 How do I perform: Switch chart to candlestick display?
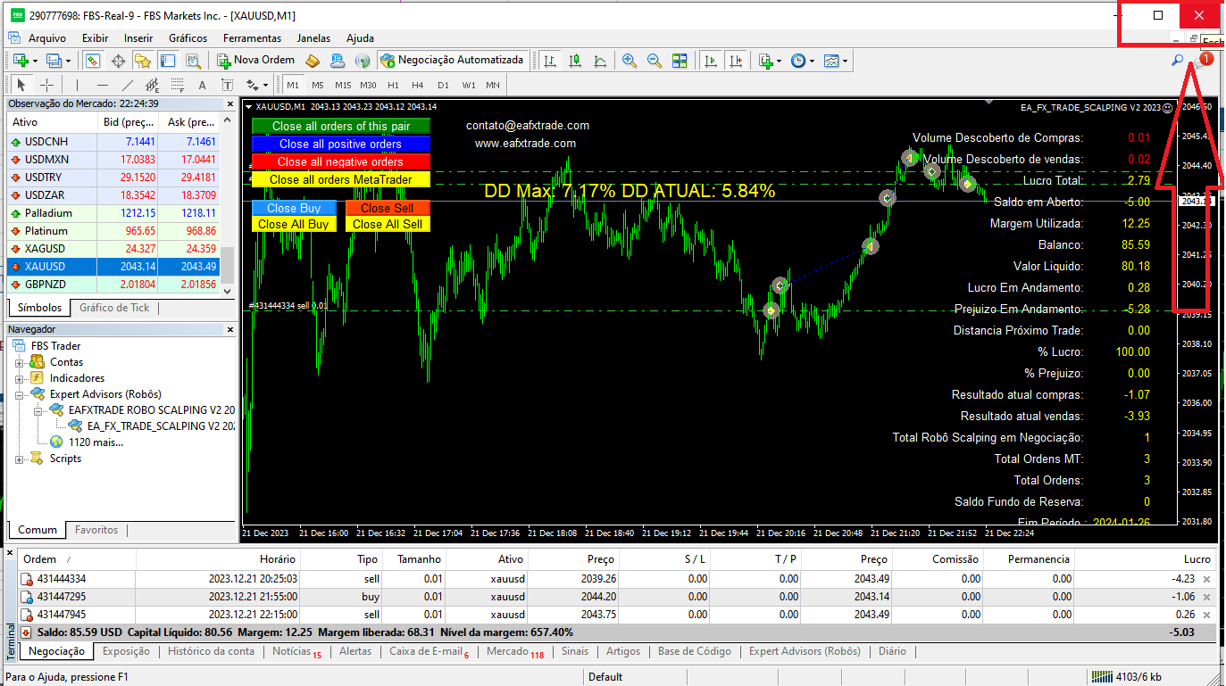(575, 61)
